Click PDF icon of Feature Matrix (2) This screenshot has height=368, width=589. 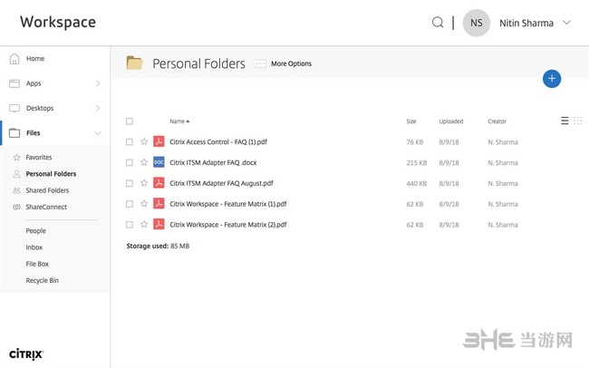tap(159, 224)
